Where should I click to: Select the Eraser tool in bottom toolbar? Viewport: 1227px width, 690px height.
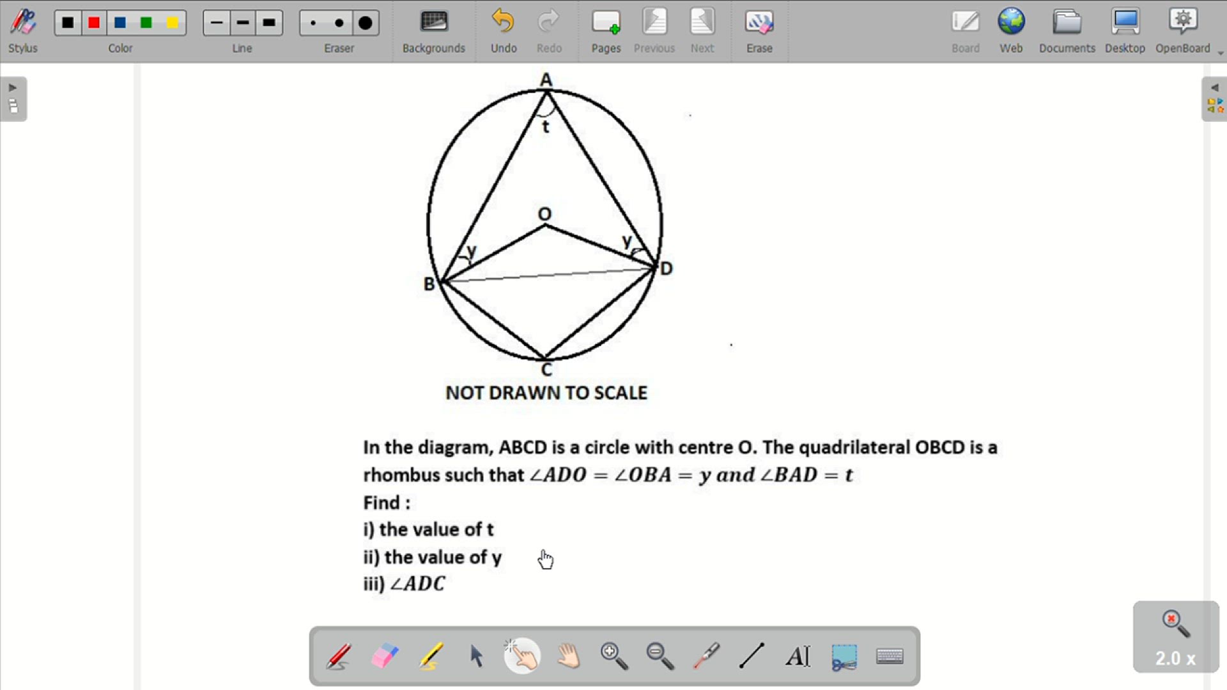(x=385, y=655)
